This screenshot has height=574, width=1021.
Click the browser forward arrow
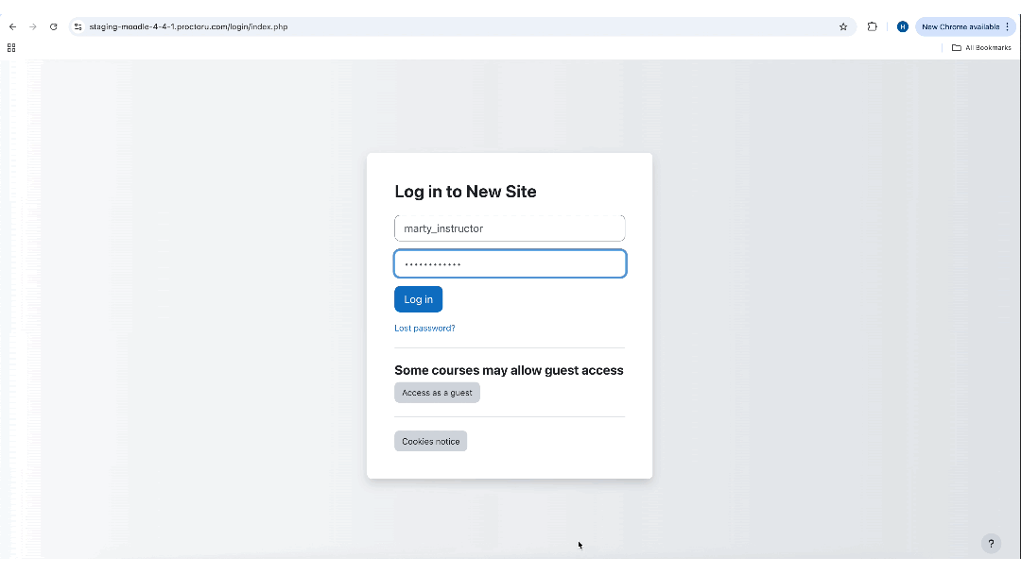32,26
